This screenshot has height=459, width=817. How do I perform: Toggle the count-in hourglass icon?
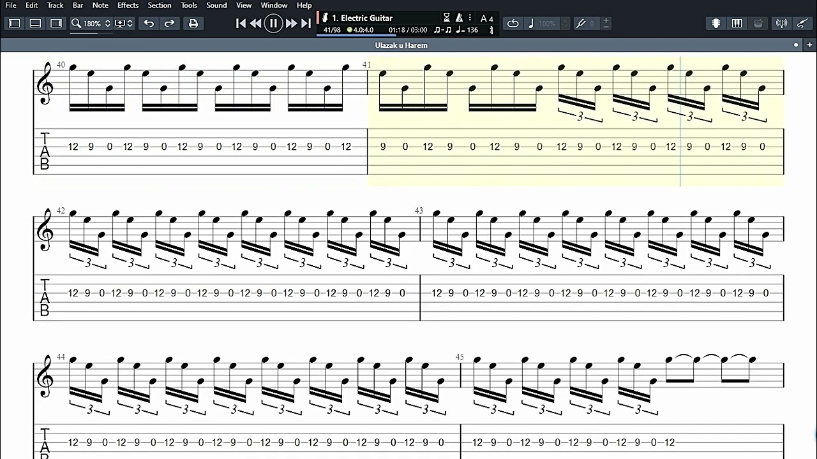click(447, 18)
